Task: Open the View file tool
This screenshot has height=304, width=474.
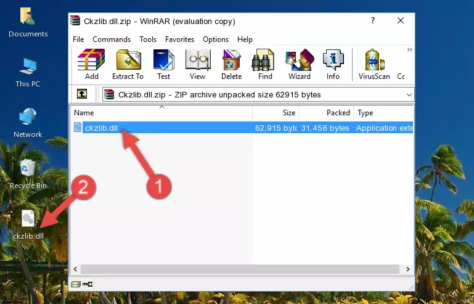Action: coord(198,64)
